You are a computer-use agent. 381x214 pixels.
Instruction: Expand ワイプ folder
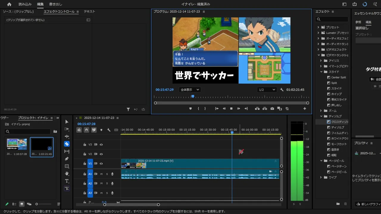click(x=321, y=177)
